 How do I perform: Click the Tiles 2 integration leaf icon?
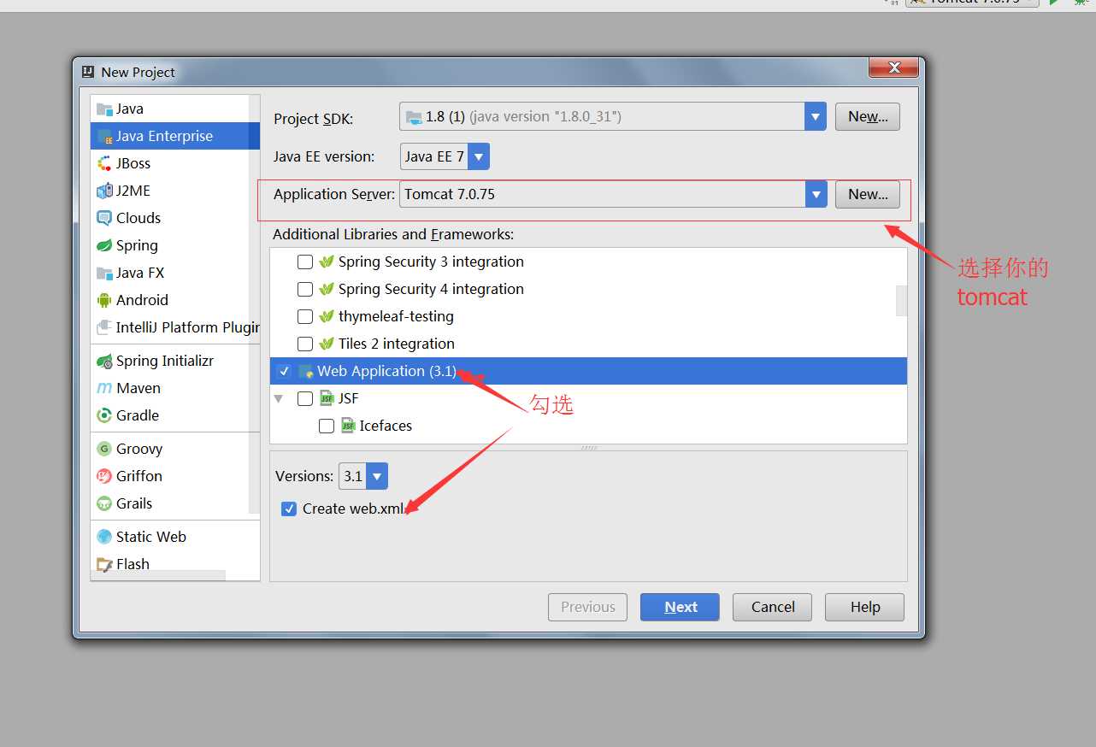point(326,344)
